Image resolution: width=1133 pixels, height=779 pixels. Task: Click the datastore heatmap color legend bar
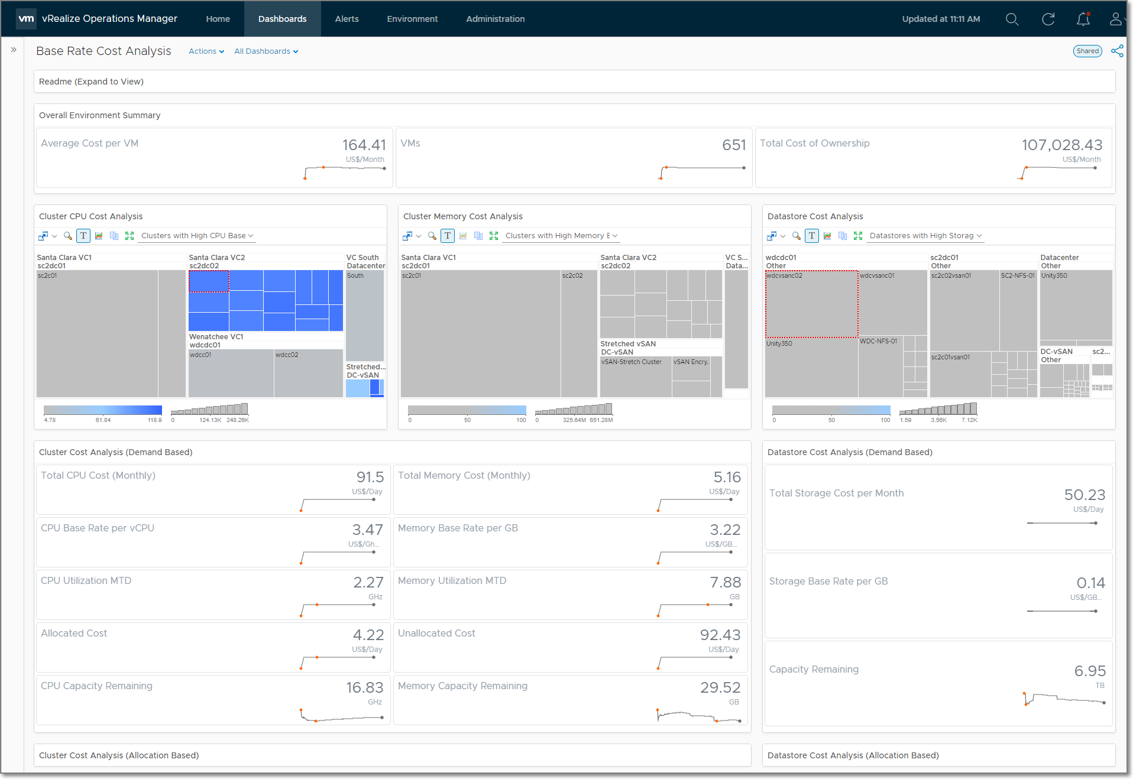(x=831, y=410)
